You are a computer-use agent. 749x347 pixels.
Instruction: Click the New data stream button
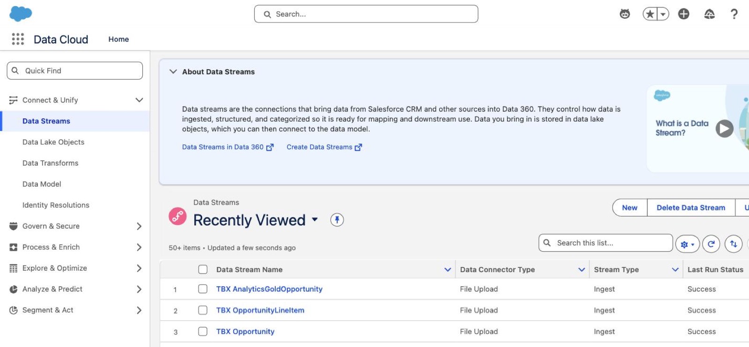click(x=630, y=208)
